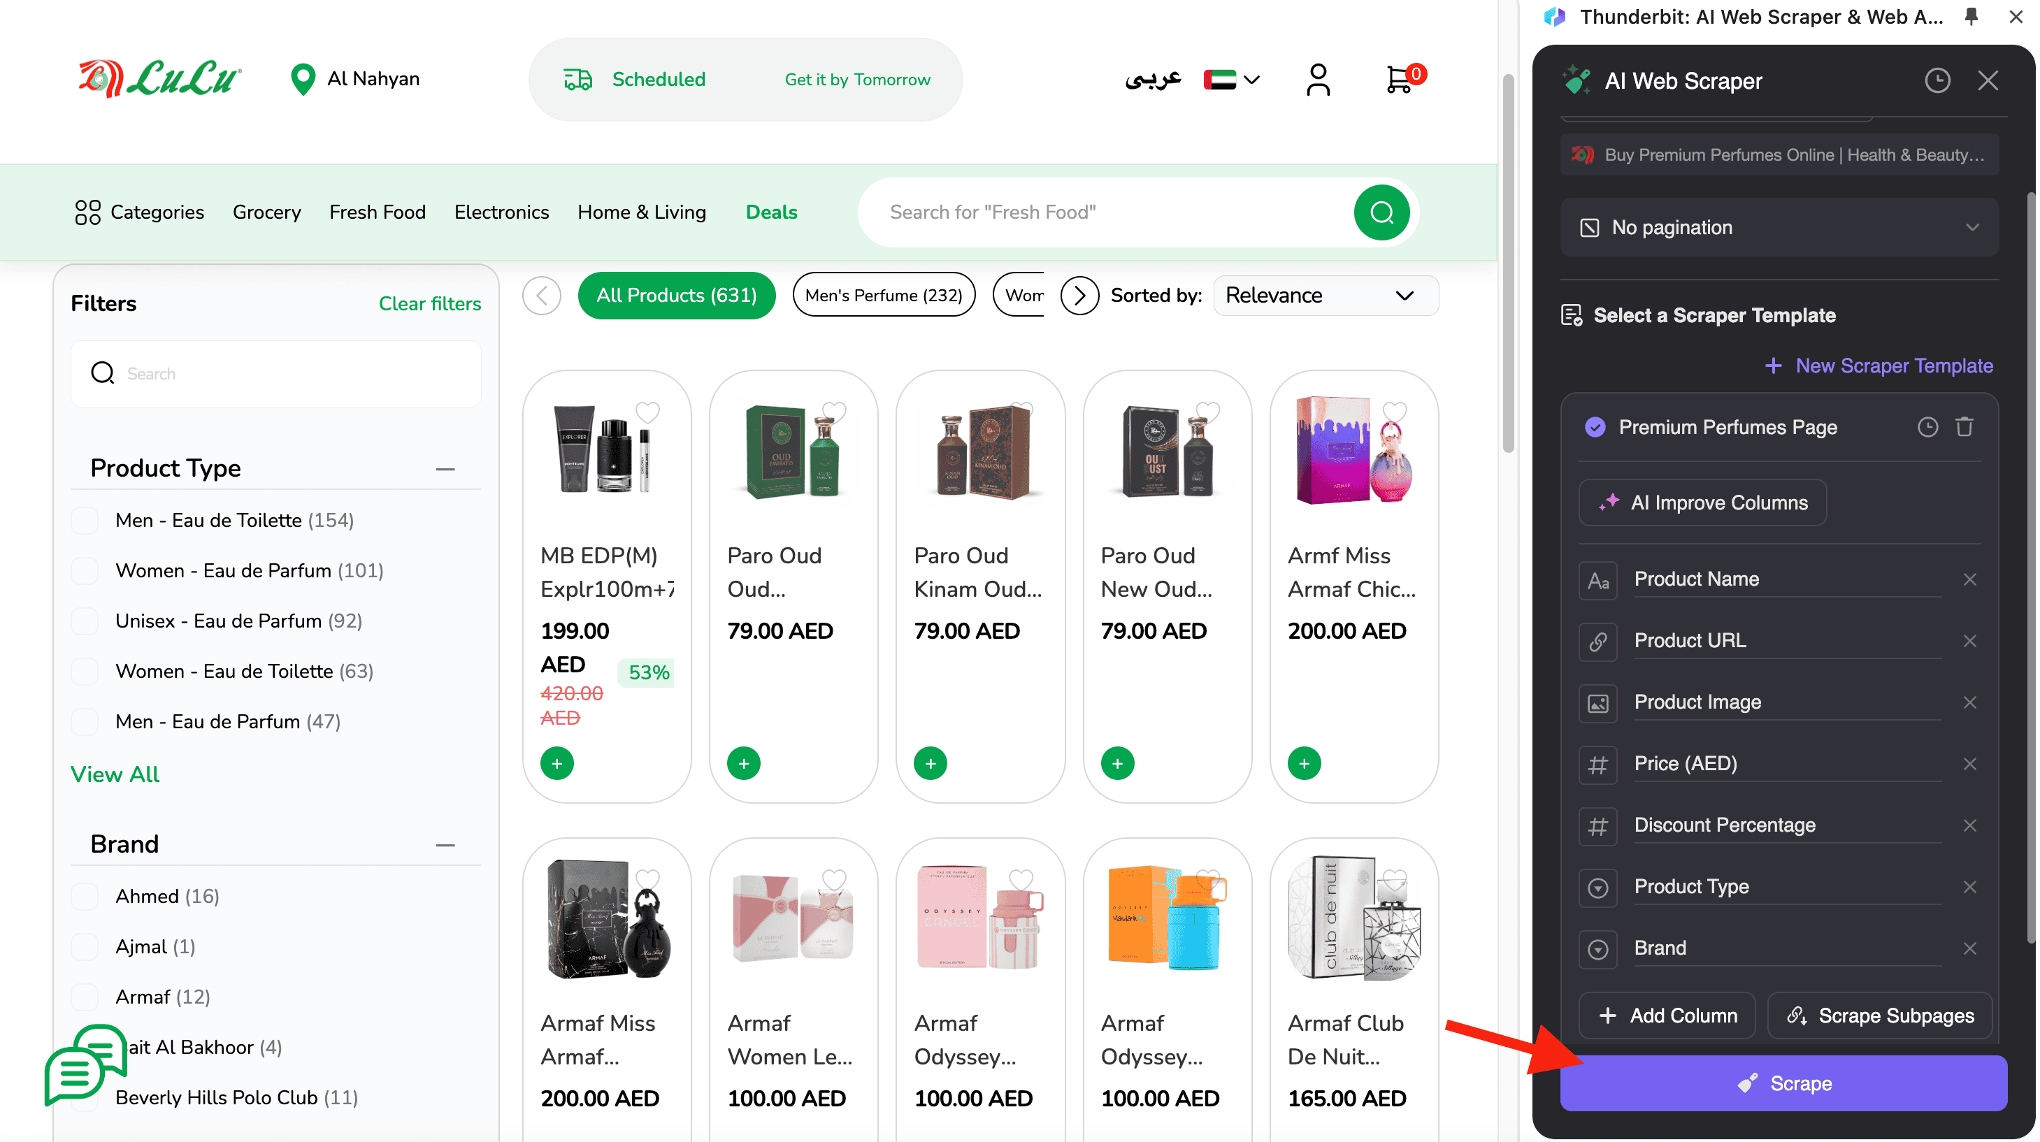Open the Electronics menu
2040x1142 pixels.
pyautogui.click(x=501, y=212)
